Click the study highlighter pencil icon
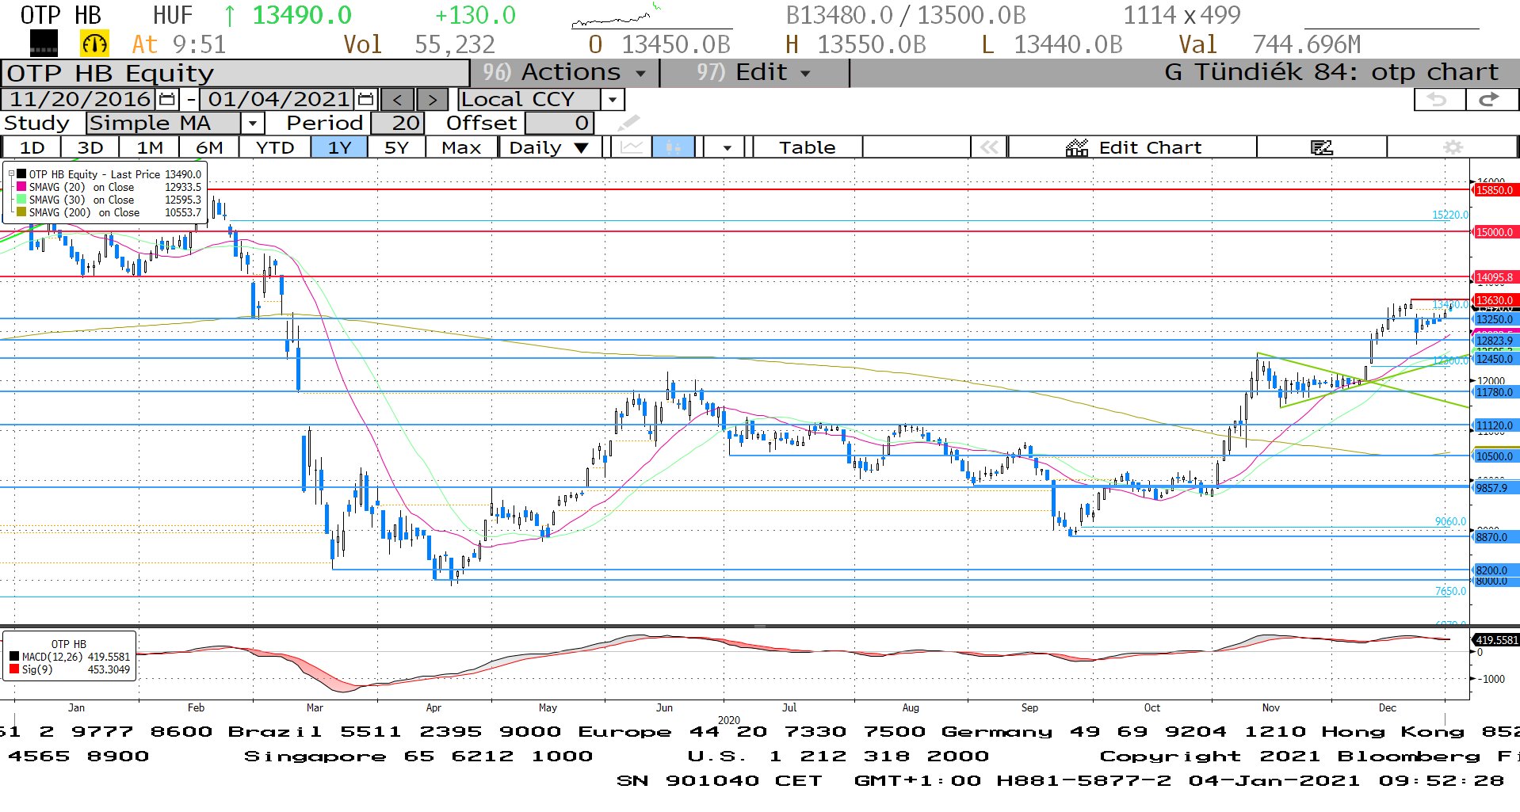Image resolution: width=1520 pixels, height=812 pixels. 628,123
